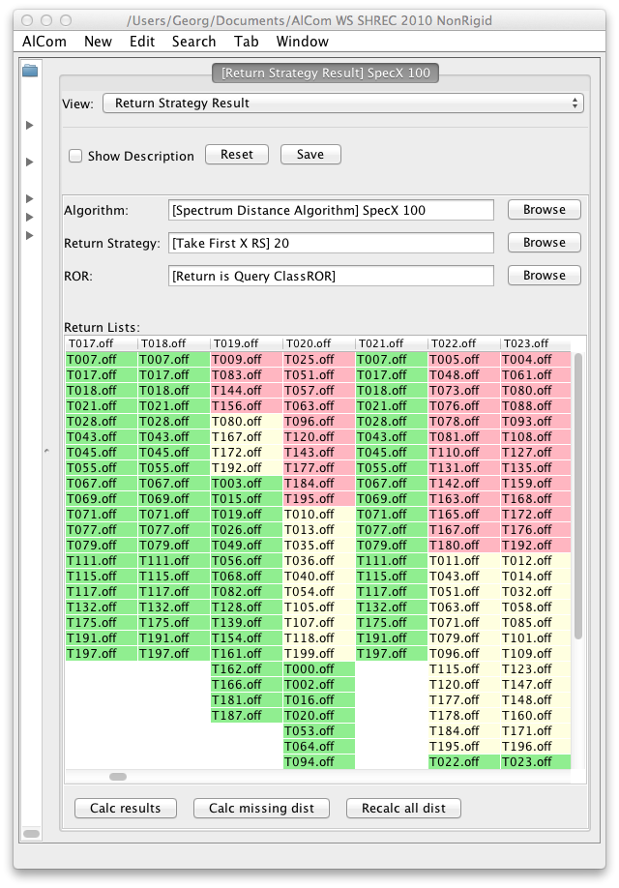Screen dimensions: 619x888
Task: Browse for the Algorithm
Action: (544, 210)
